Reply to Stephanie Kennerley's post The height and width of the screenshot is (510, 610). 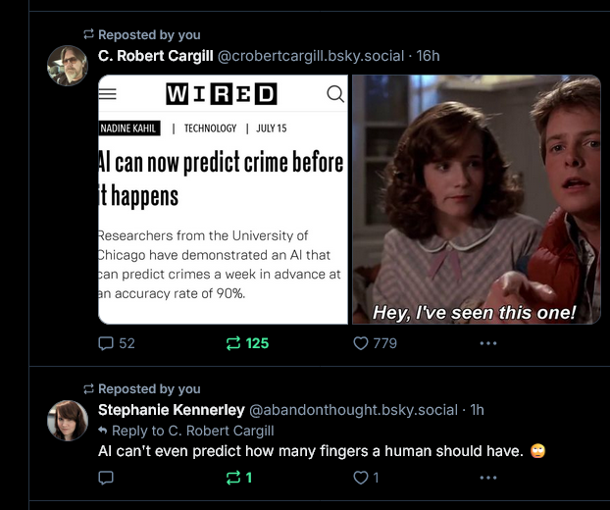[107, 478]
